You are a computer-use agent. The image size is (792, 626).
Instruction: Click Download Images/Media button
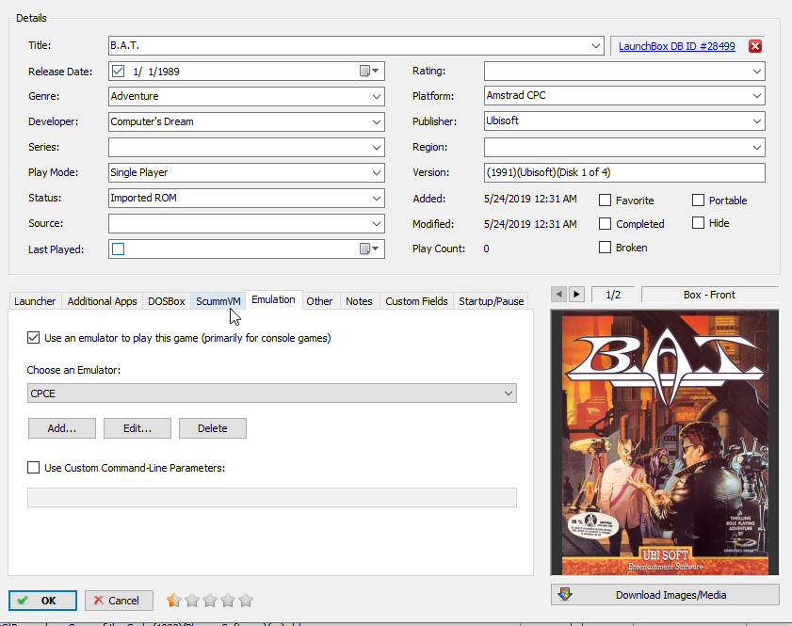coord(665,595)
